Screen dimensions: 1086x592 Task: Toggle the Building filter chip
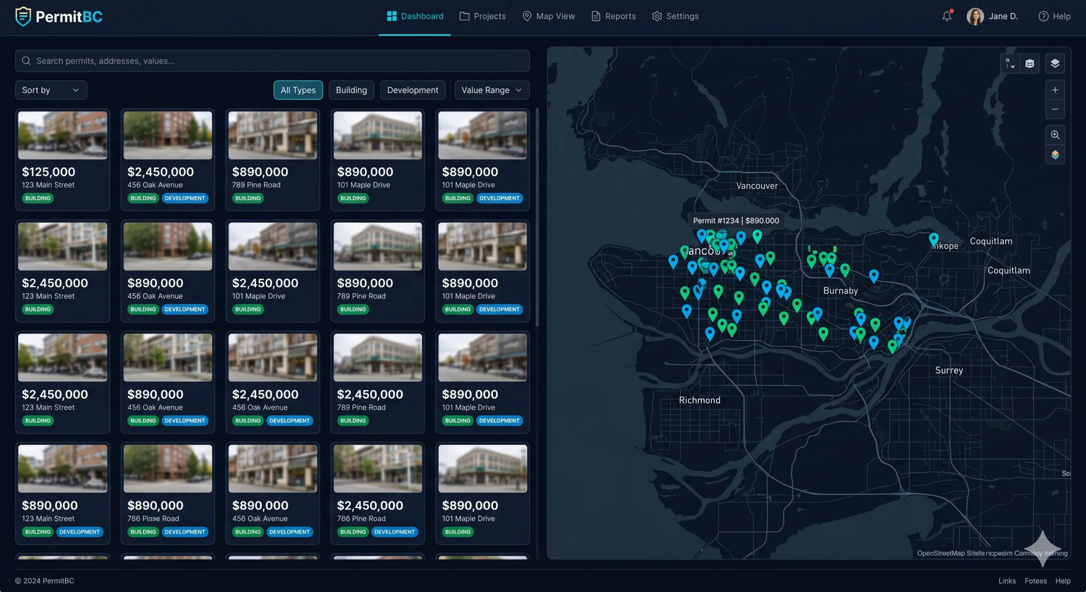point(351,90)
